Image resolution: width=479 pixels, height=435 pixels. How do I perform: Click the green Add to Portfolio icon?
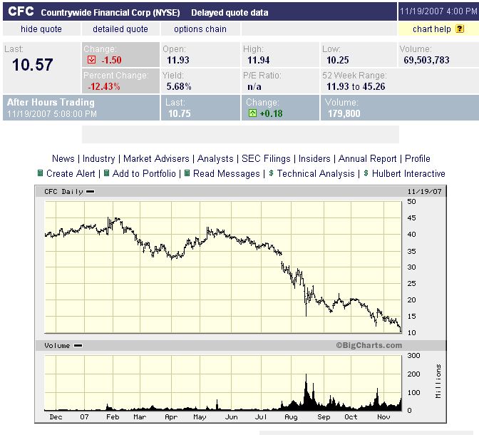[x=107, y=173]
